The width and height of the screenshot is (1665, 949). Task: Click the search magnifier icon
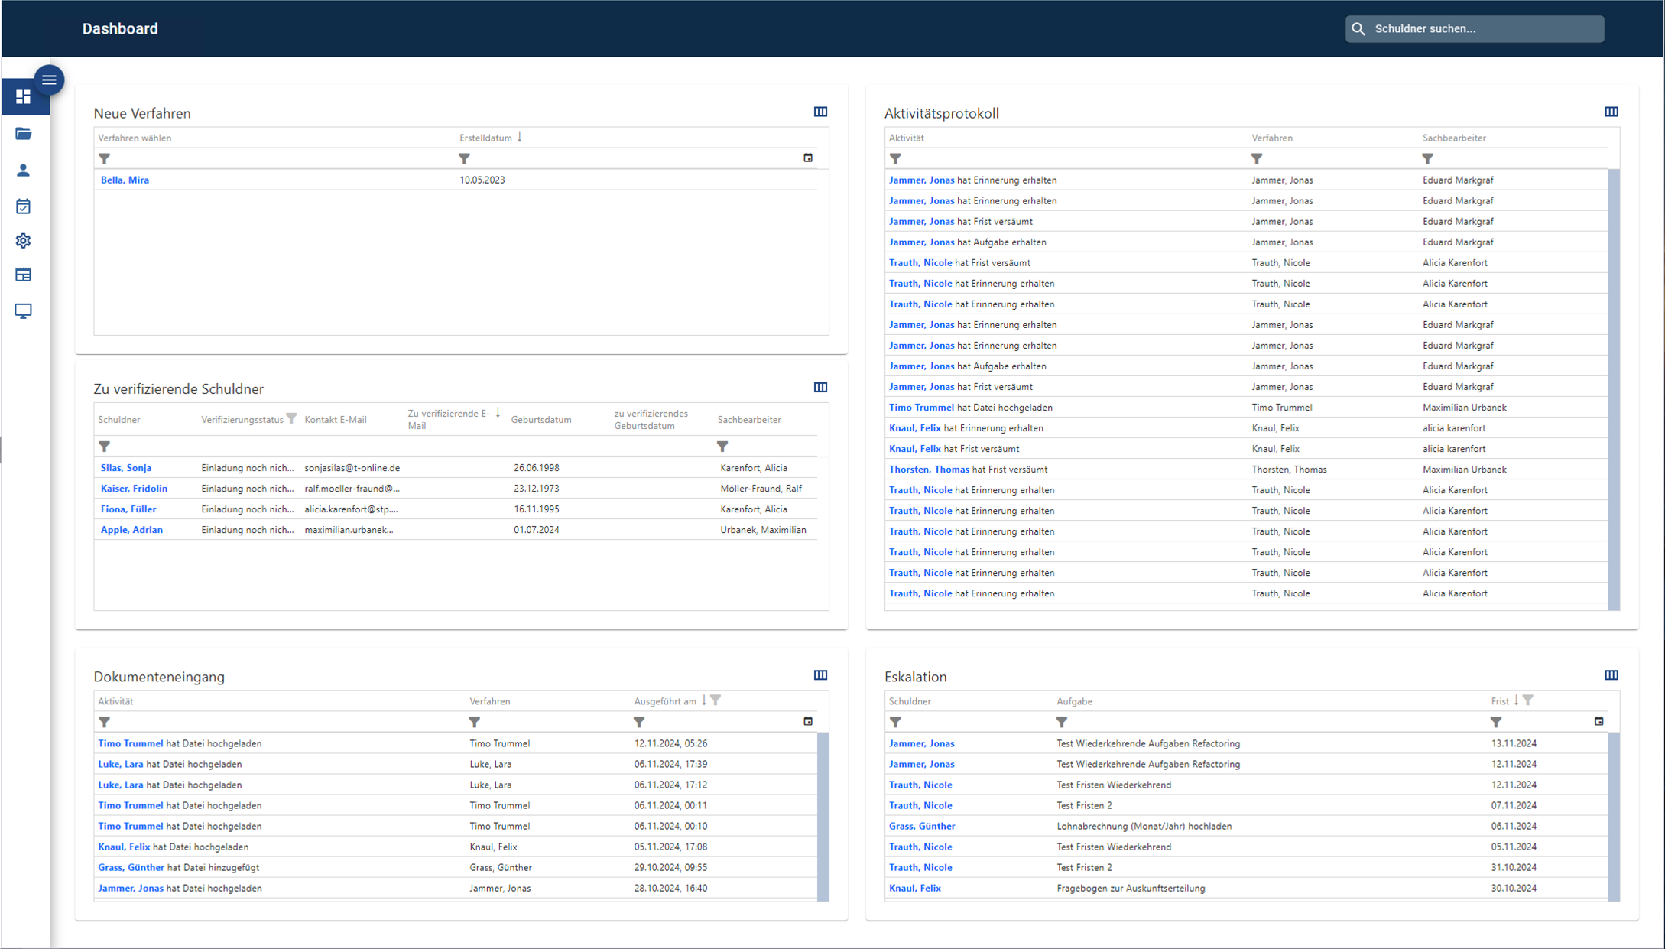pyautogui.click(x=1358, y=29)
